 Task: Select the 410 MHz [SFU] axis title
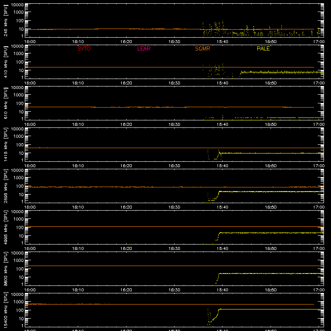click(x=6, y=62)
